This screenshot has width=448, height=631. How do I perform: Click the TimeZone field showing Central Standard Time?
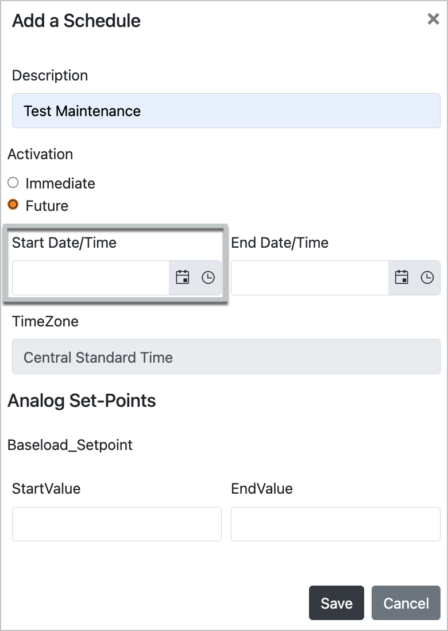click(x=225, y=357)
